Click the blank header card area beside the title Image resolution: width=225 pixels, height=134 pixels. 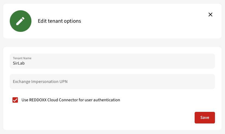(x=143, y=21)
